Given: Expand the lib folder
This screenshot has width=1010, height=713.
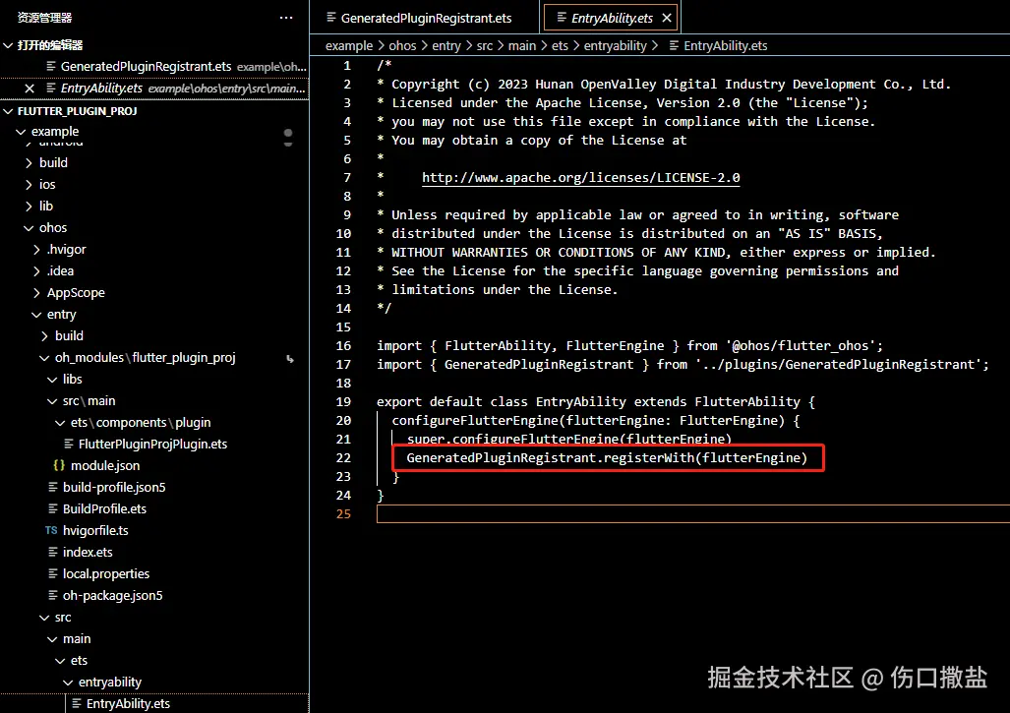Looking at the screenshot, I should click(29, 207).
